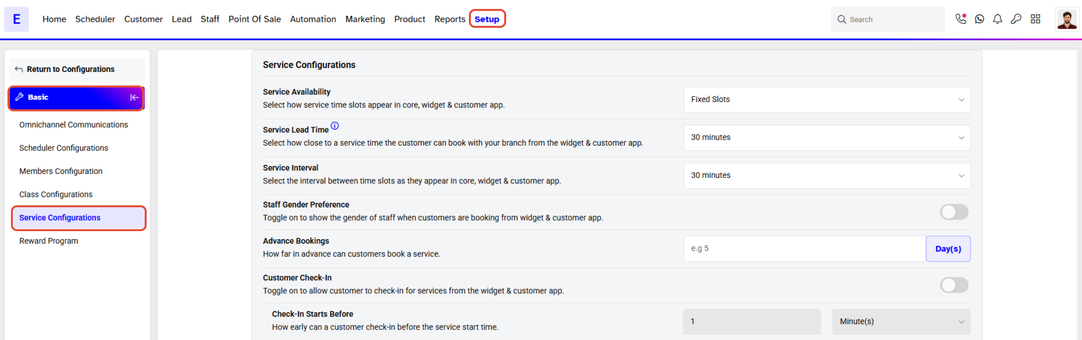Open Class Configurations
1082x340 pixels.
tap(56, 194)
